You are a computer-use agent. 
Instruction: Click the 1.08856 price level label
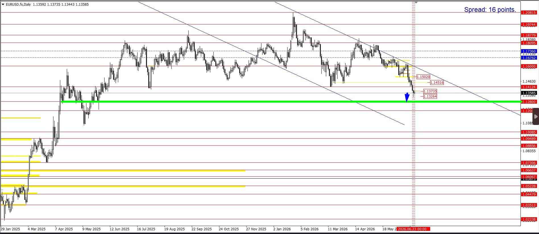[x=529, y=146]
